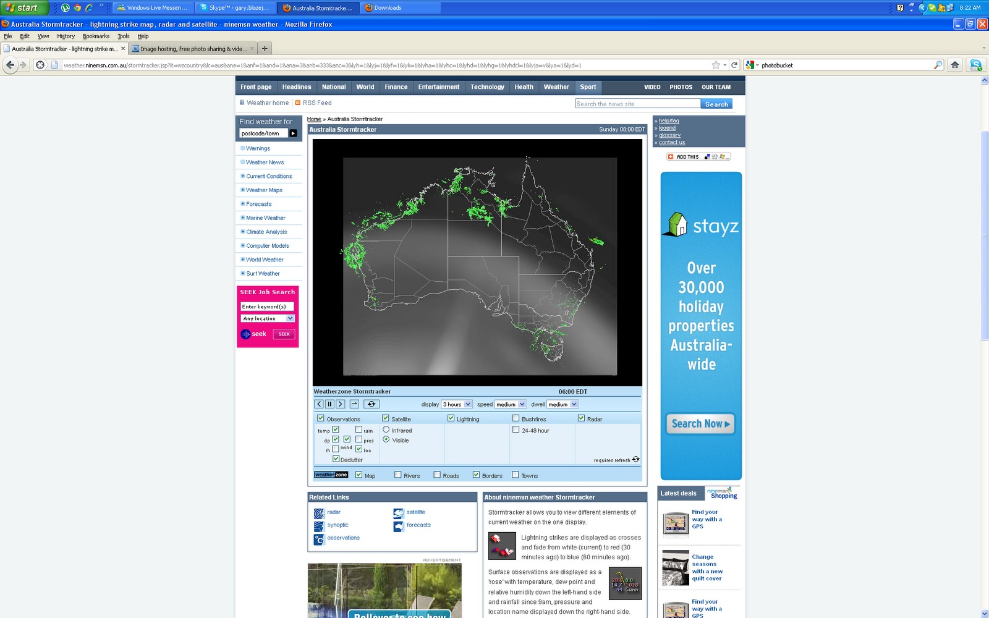Click in the postcode/town input field
Image resolution: width=989 pixels, height=618 pixels.
[x=264, y=133]
